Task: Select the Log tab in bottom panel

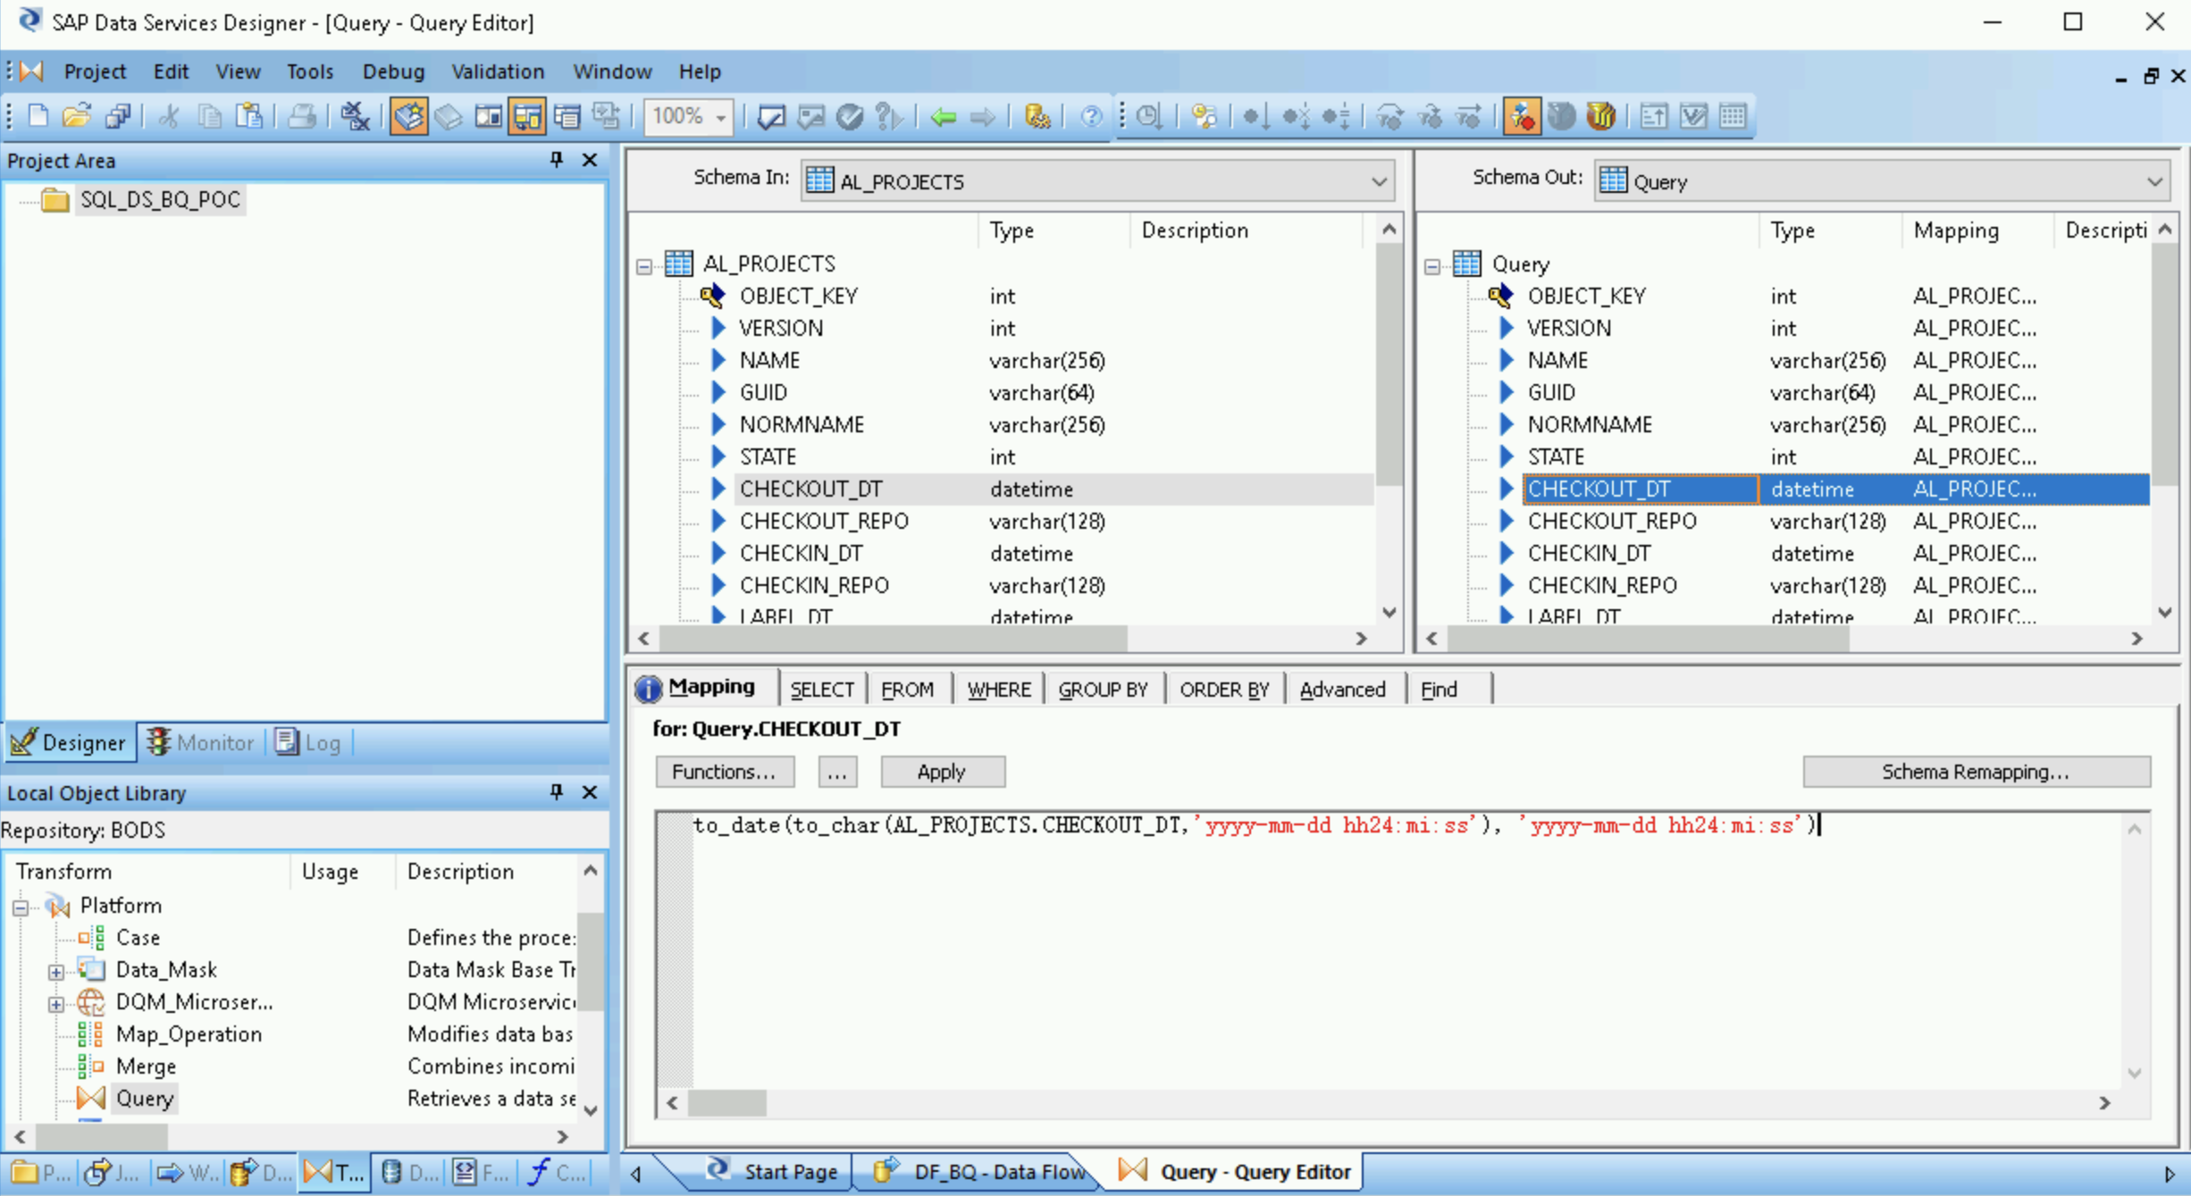Action: pos(321,740)
